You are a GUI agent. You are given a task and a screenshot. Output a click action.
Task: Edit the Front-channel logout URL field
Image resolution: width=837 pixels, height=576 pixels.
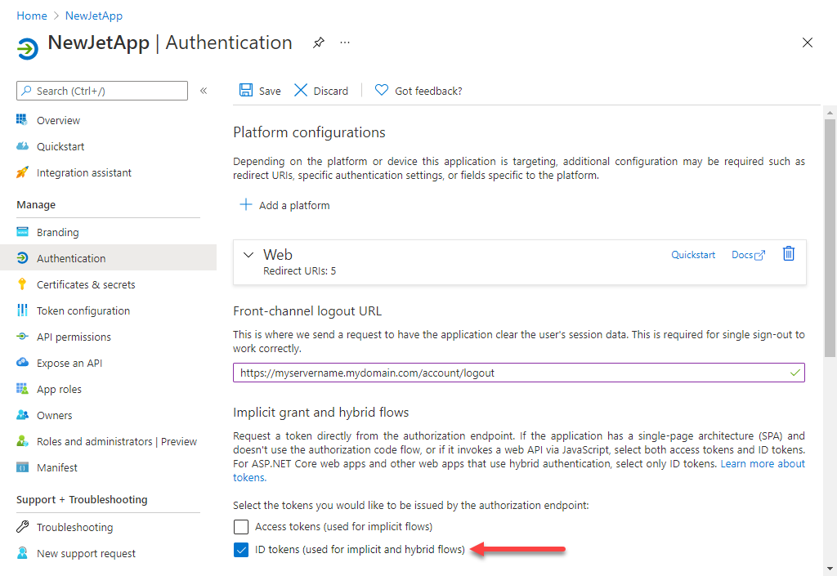tap(517, 373)
